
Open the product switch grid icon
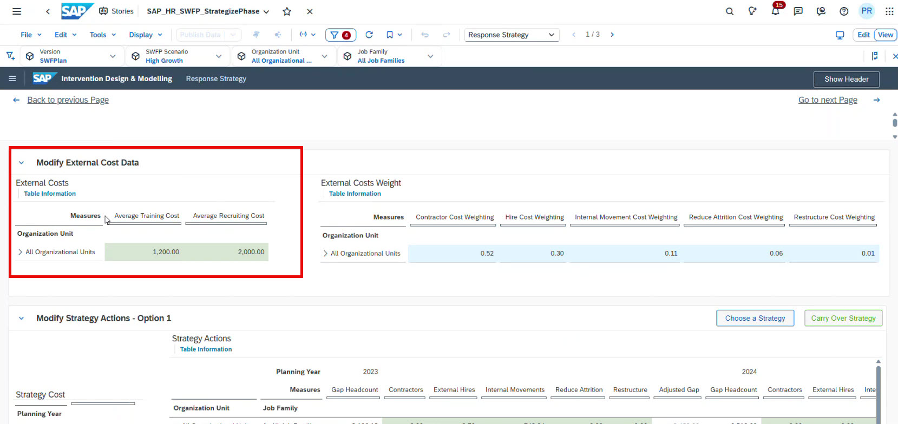(889, 11)
